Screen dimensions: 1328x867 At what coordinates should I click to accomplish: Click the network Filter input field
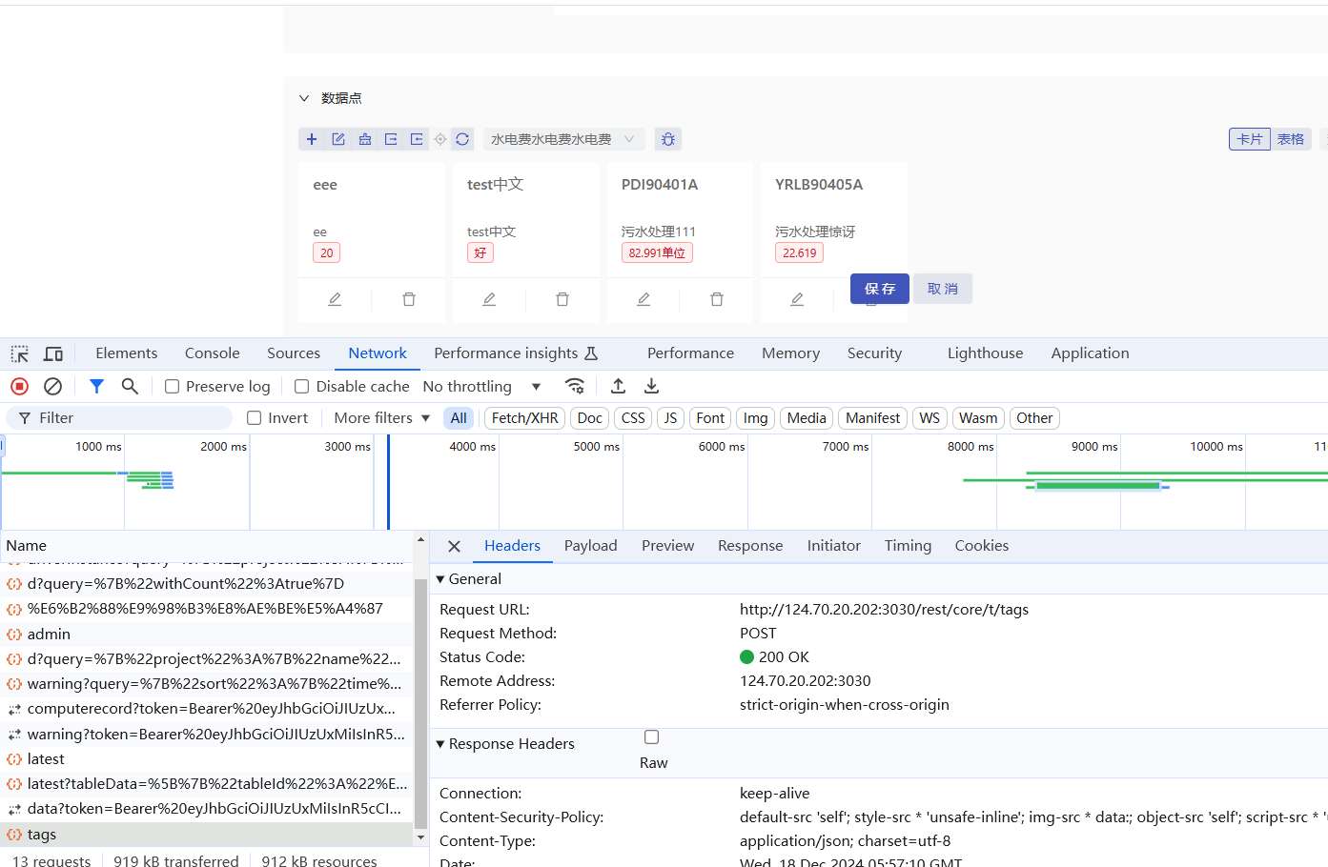click(x=120, y=417)
